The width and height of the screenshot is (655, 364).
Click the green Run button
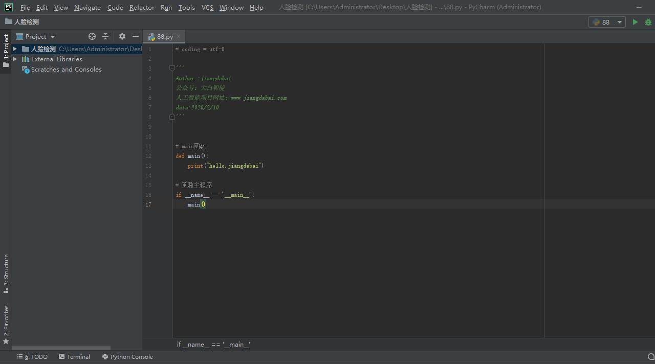(x=635, y=22)
